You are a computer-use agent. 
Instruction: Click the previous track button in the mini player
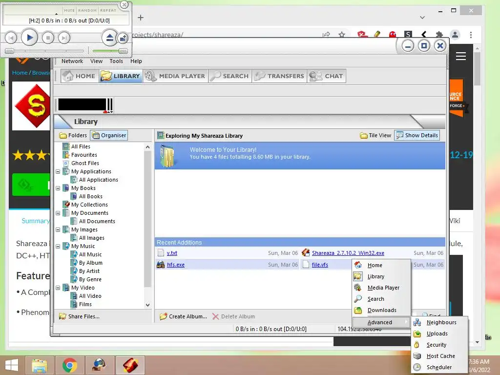11,38
